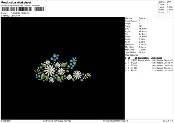
Task: Click the 'Natural White' description text
Action: 144,60
